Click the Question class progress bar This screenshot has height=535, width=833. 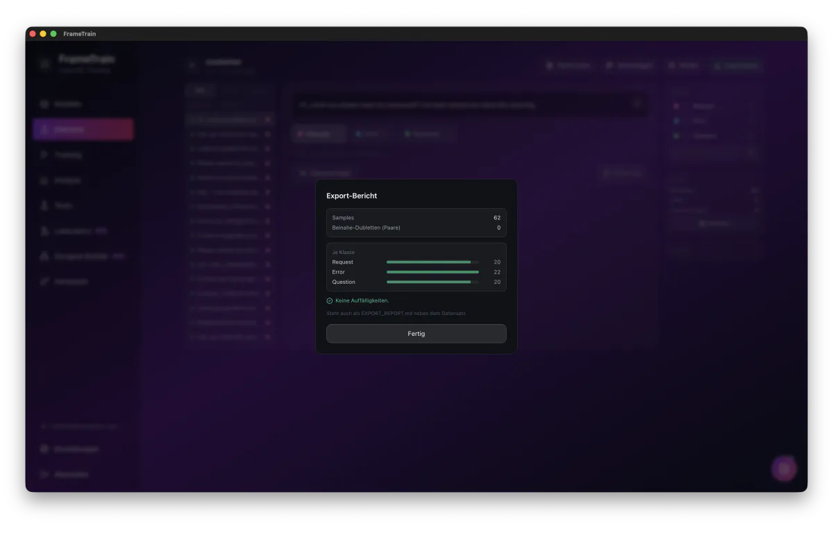[x=432, y=282]
